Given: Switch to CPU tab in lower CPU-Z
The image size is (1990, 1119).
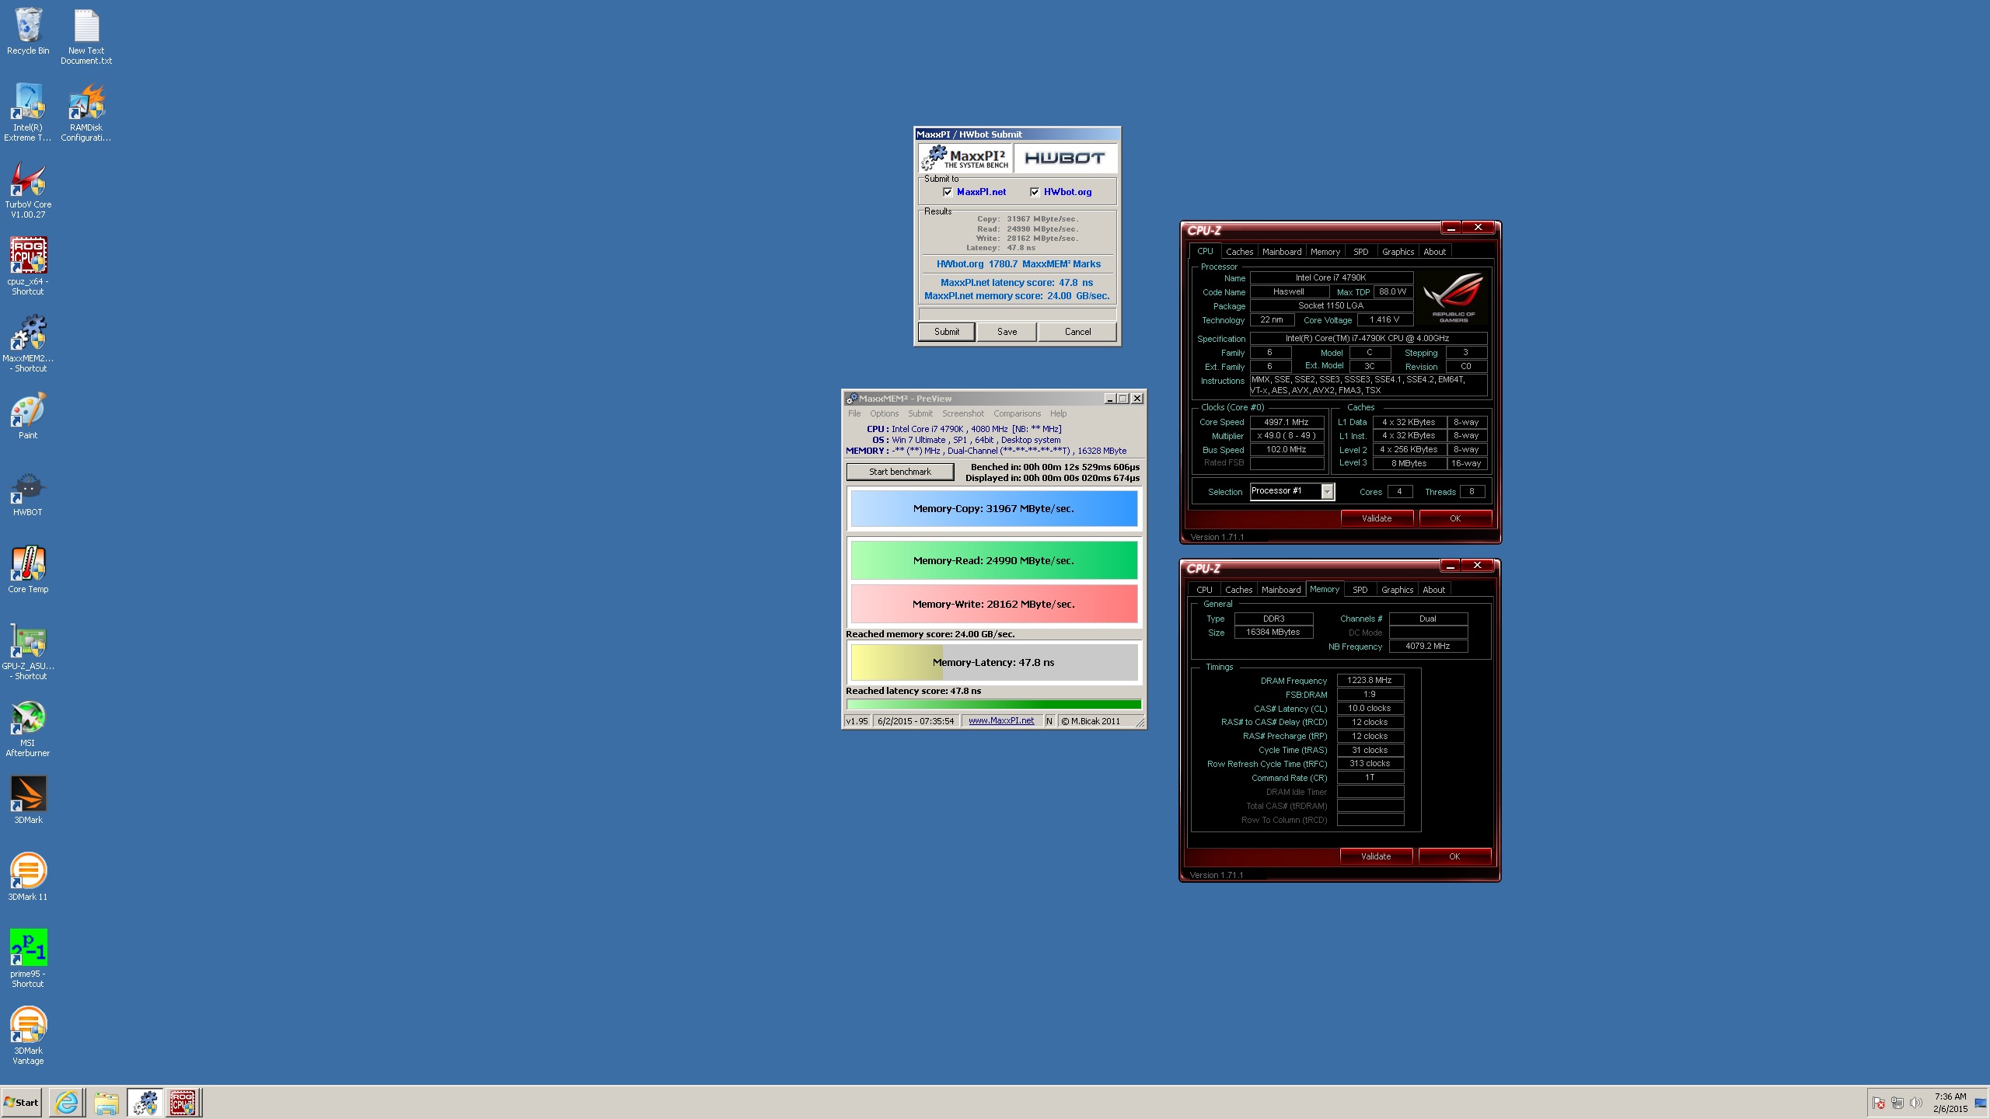Looking at the screenshot, I should click(x=1204, y=590).
